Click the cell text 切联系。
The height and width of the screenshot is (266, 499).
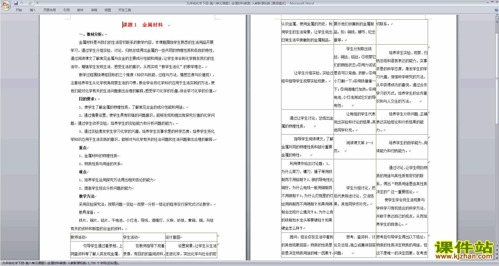(x=383, y=24)
